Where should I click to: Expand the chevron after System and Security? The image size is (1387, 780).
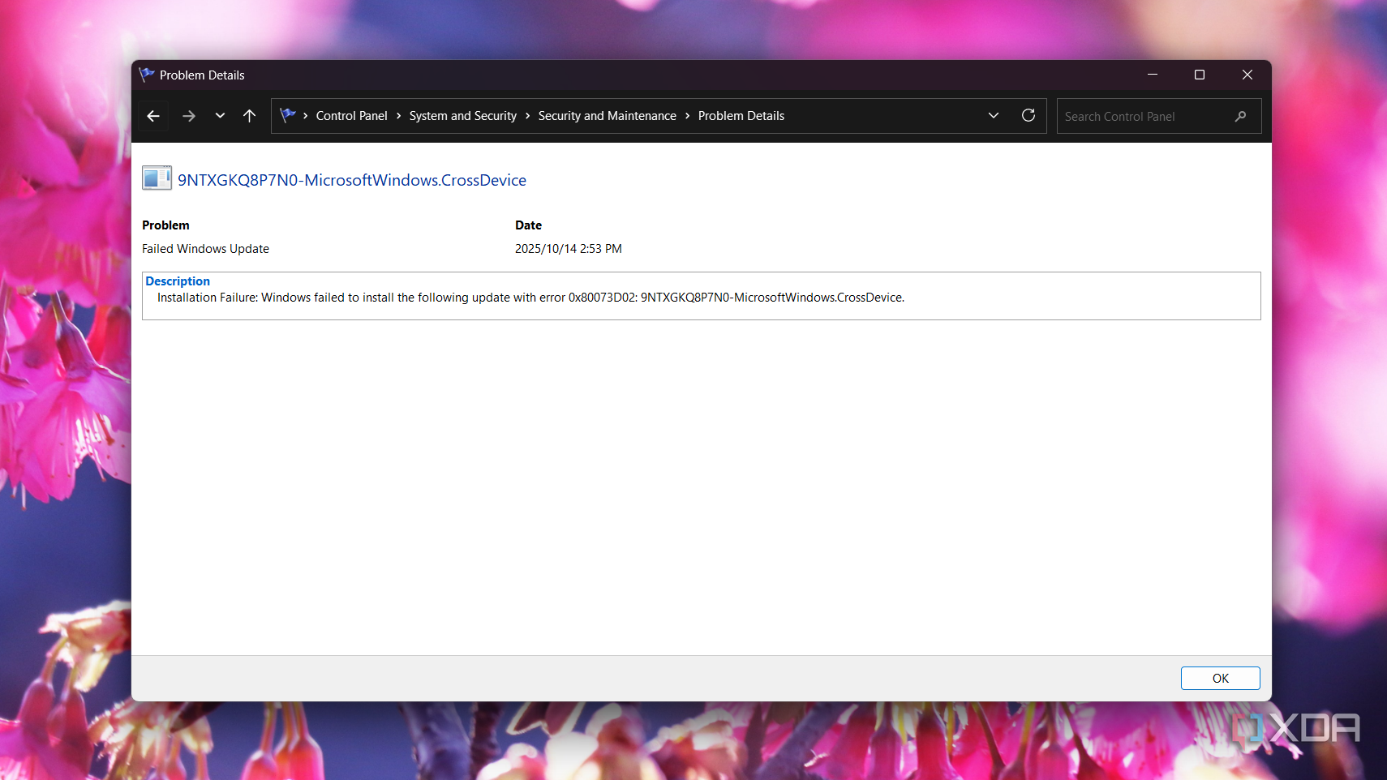[527, 116]
